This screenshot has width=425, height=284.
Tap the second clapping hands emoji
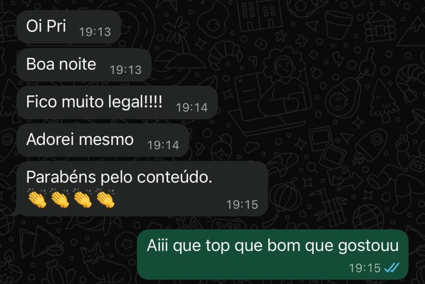click(60, 198)
